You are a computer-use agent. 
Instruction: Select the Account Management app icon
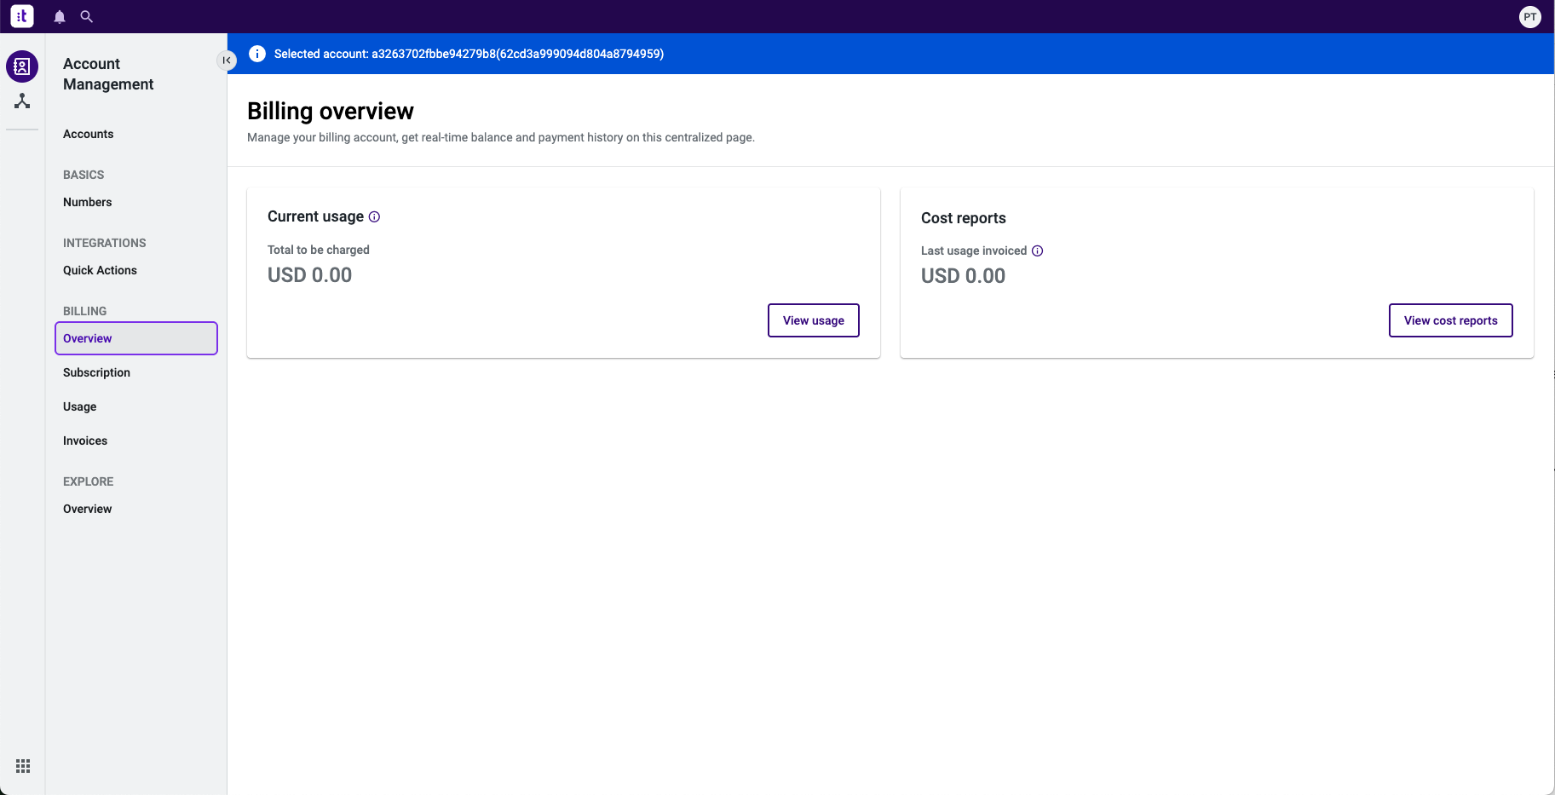coord(22,66)
